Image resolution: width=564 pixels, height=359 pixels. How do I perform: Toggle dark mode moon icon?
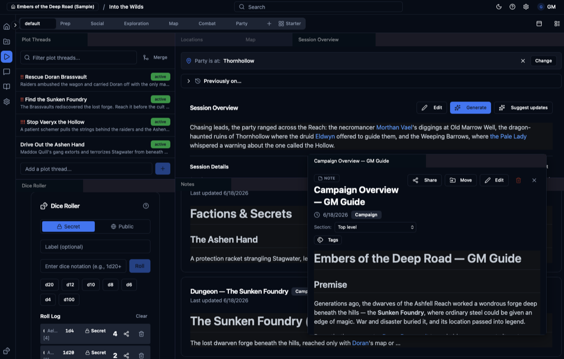tap(499, 7)
